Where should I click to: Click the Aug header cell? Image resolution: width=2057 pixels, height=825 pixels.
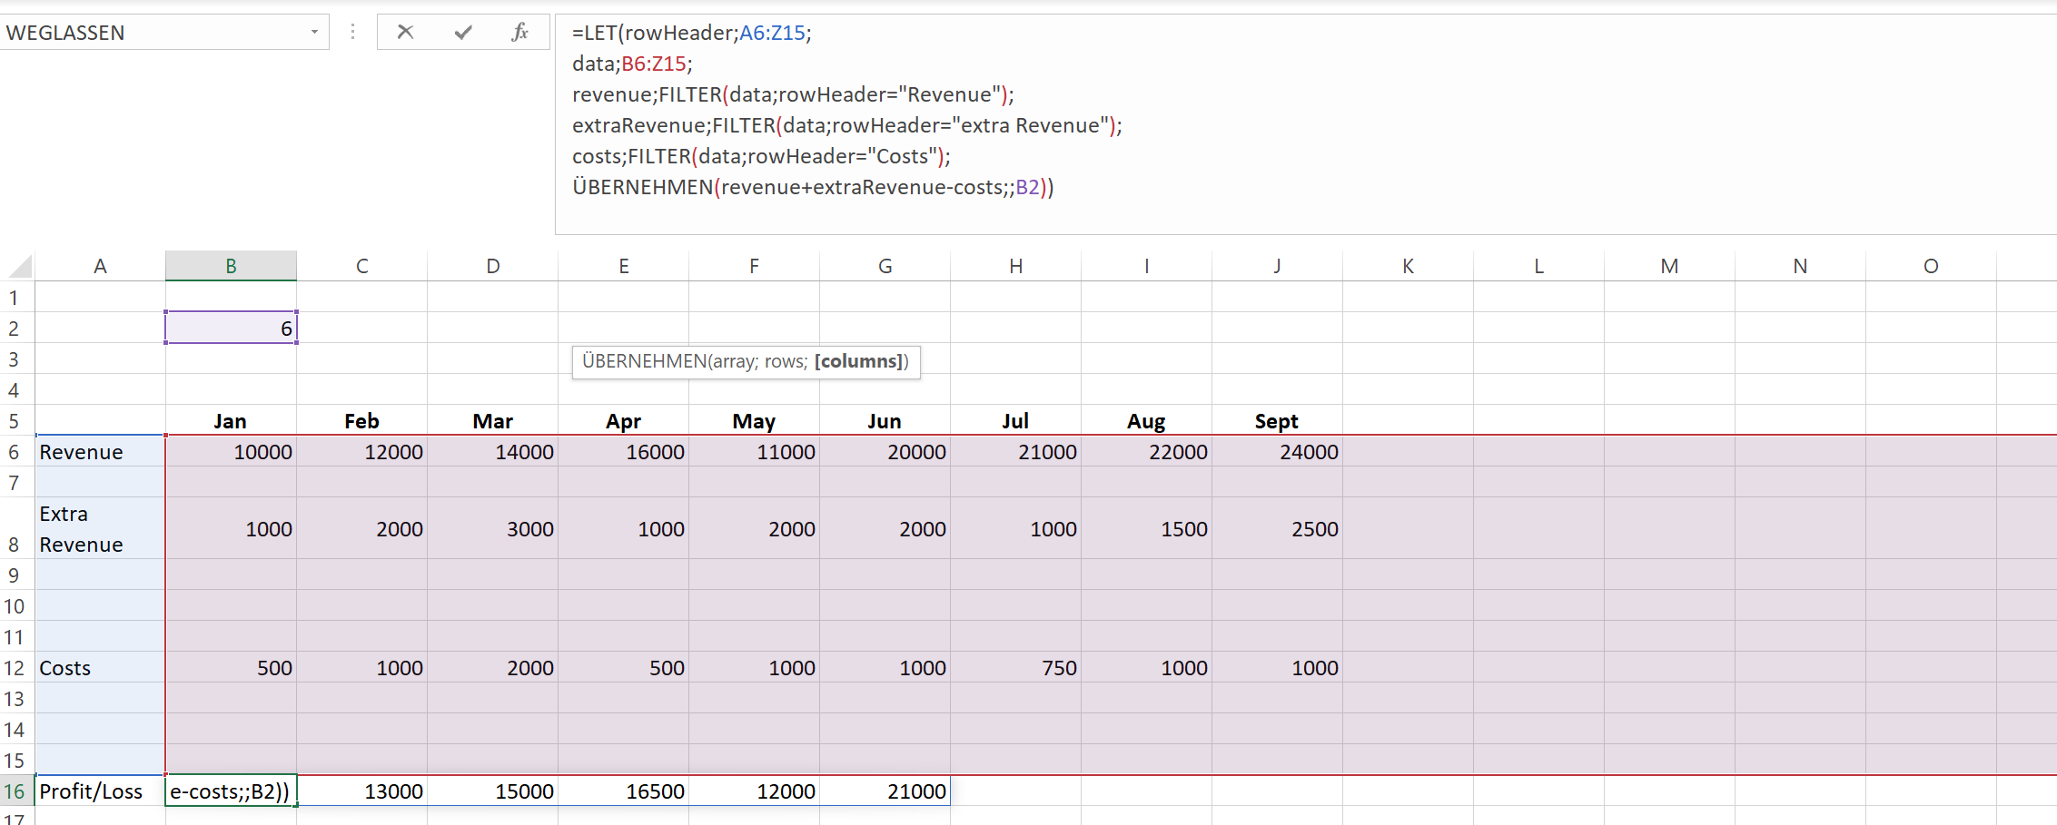tap(1146, 420)
